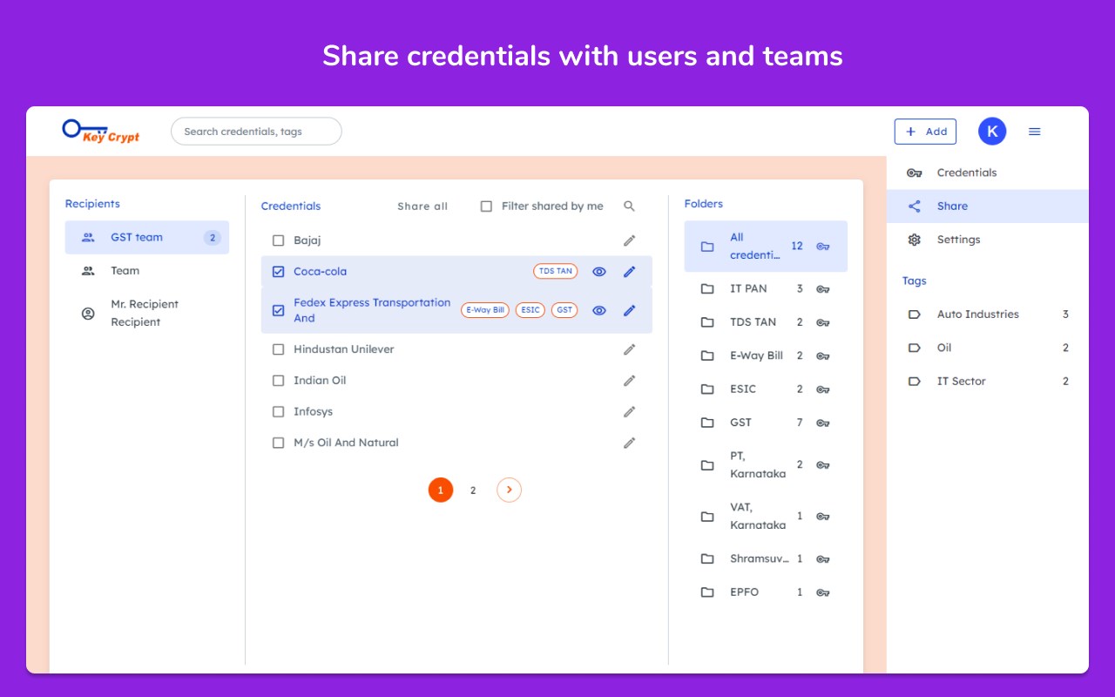Edit the Hindustan Unilever pencil icon
The height and width of the screenshot is (697, 1115).
point(630,349)
